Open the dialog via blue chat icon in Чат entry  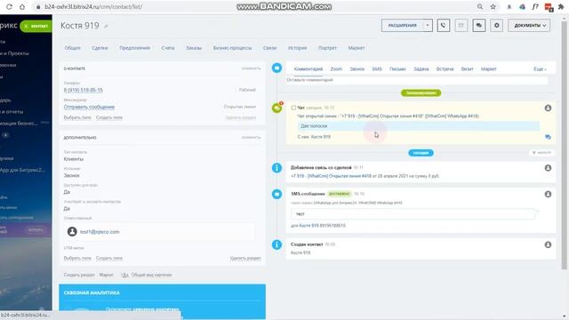(x=548, y=137)
